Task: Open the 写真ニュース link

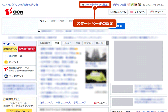Action: point(80,102)
